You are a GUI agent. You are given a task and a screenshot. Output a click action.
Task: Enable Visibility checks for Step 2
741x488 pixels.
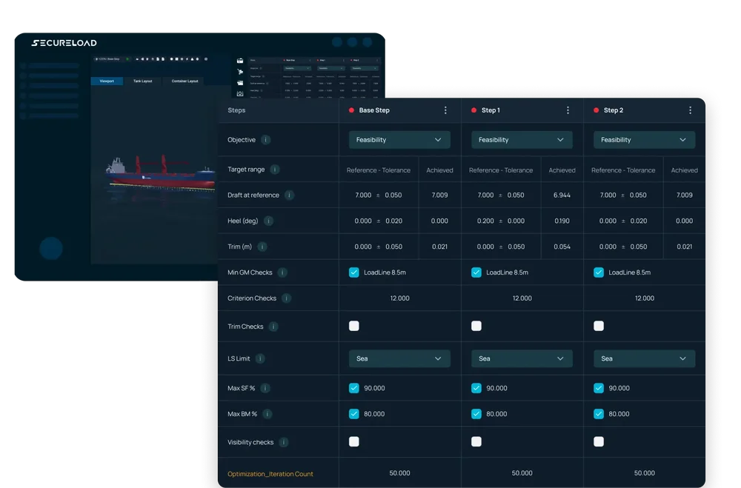pos(599,441)
